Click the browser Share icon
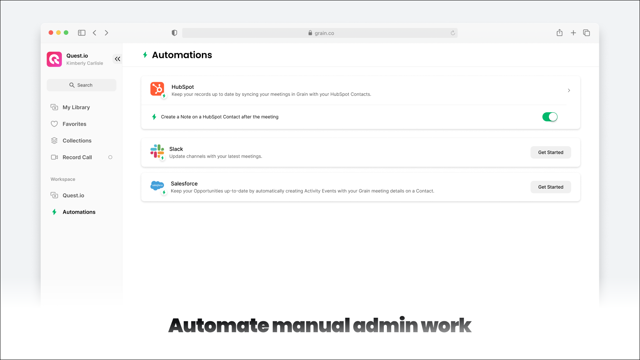The image size is (640, 360). pyautogui.click(x=560, y=32)
